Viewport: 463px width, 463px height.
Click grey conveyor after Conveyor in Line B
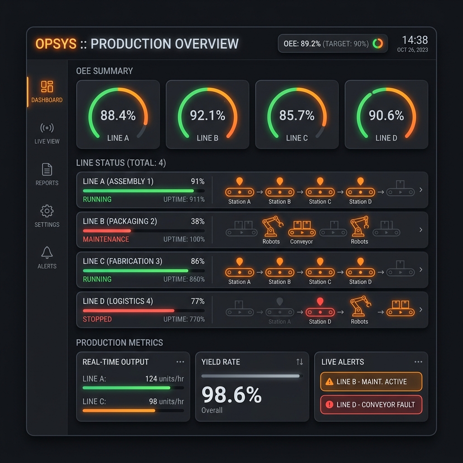pos(333,228)
